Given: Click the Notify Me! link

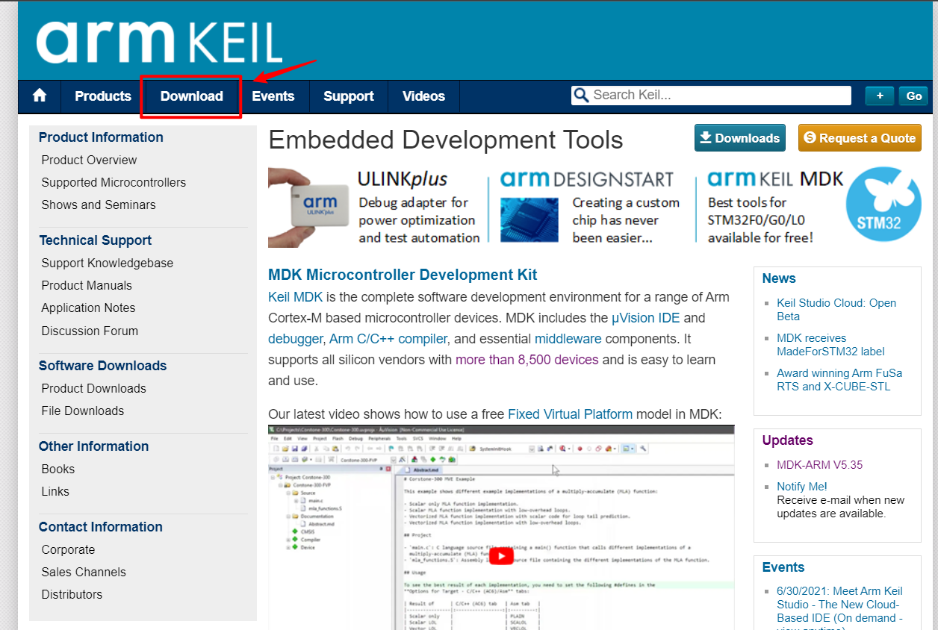Looking at the screenshot, I should (x=802, y=487).
